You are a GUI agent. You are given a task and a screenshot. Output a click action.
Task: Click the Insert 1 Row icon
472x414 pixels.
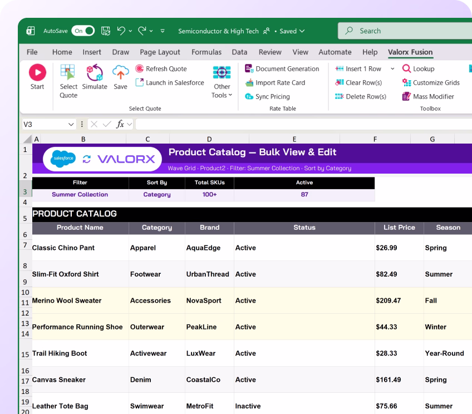click(340, 68)
